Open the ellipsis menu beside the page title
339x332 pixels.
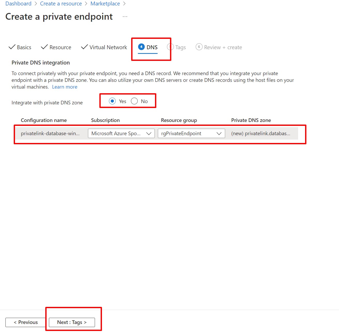pos(125,17)
